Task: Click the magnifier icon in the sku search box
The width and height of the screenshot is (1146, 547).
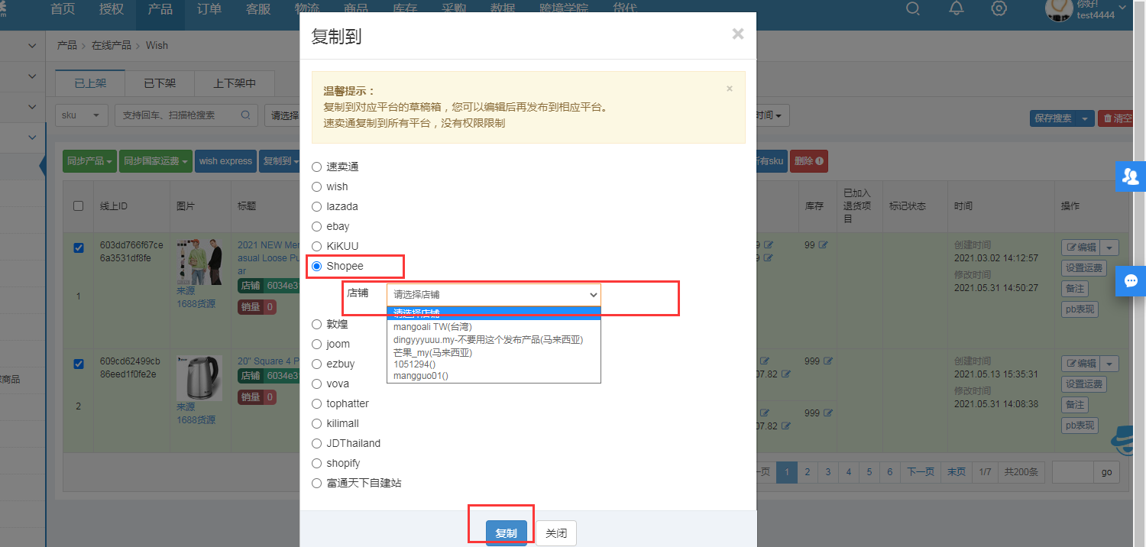Action: pos(245,115)
